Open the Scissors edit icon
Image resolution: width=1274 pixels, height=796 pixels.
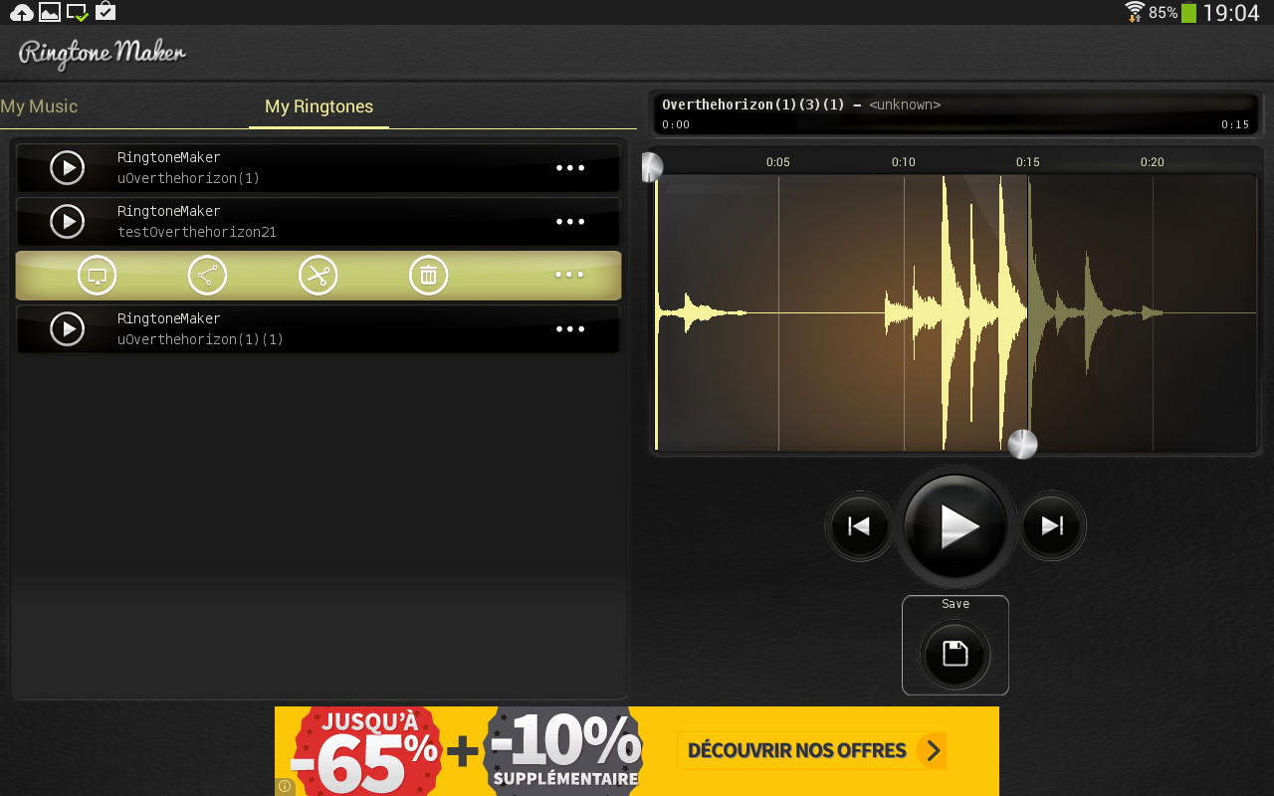(x=318, y=275)
